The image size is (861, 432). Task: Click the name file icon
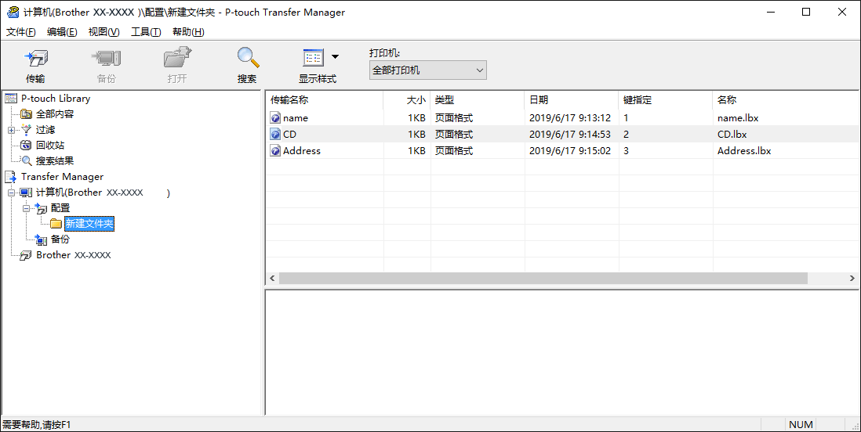point(276,118)
